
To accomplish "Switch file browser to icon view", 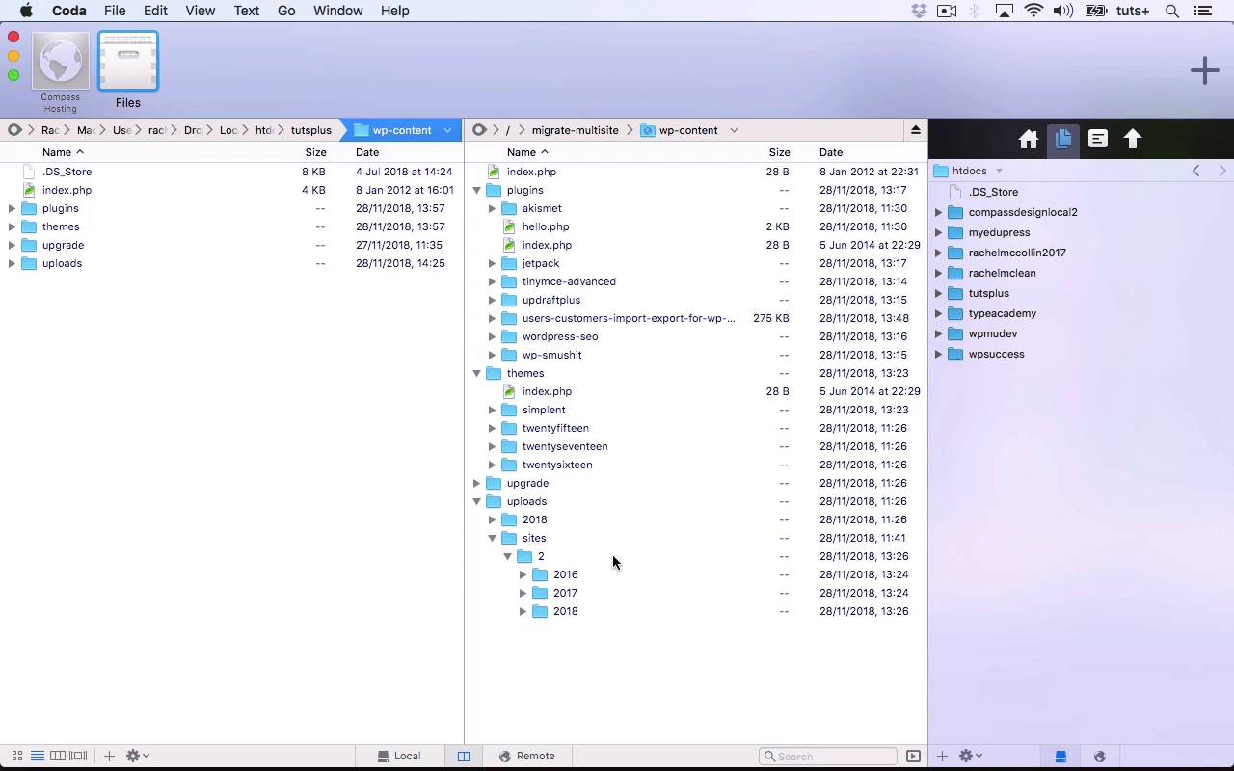I will (16, 756).
